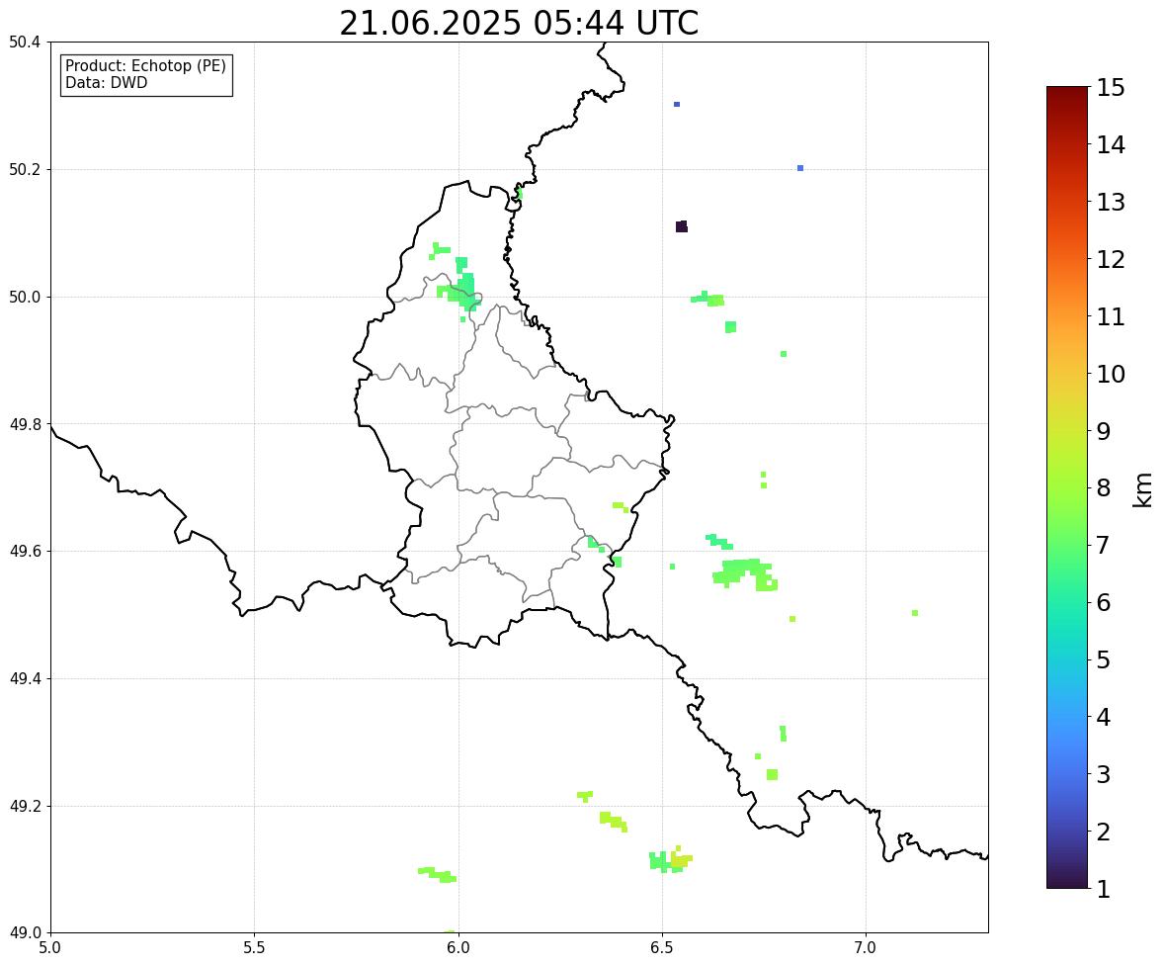The image size is (1164, 965).
Task: Click the y-axis tick label 49.6
Action: pyautogui.click(x=25, y=551)
